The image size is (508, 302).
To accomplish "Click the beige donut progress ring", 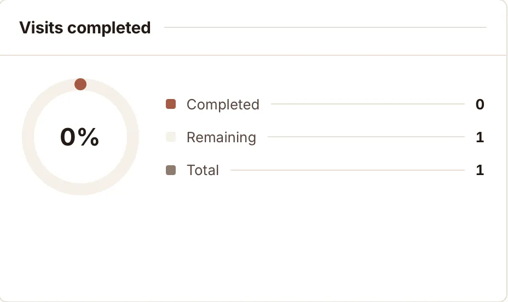I will [x=28, y=137].
